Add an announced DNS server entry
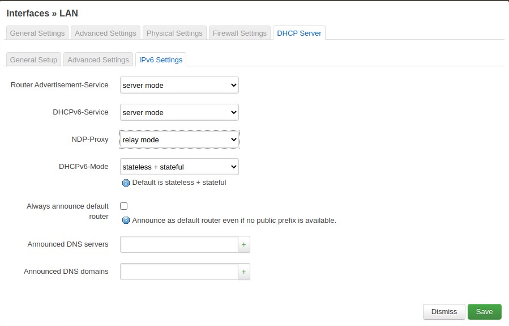This screenshot has height=326, width=509. click(x=244, y=244)
